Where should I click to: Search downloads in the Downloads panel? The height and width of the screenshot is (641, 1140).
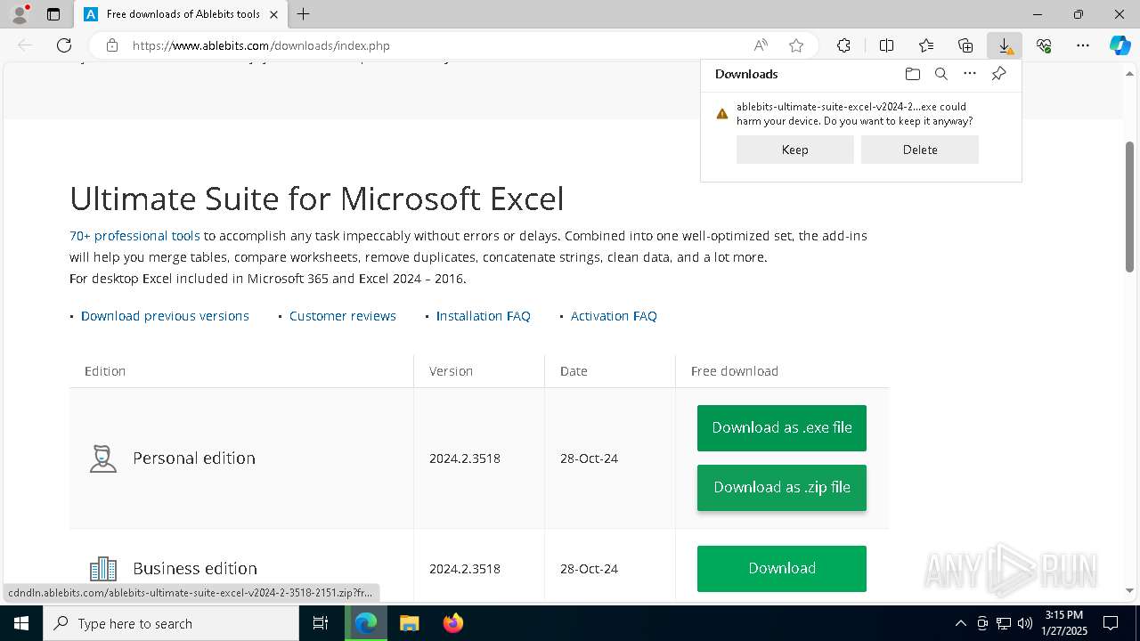pyautogui.click(x=940, y=74)
